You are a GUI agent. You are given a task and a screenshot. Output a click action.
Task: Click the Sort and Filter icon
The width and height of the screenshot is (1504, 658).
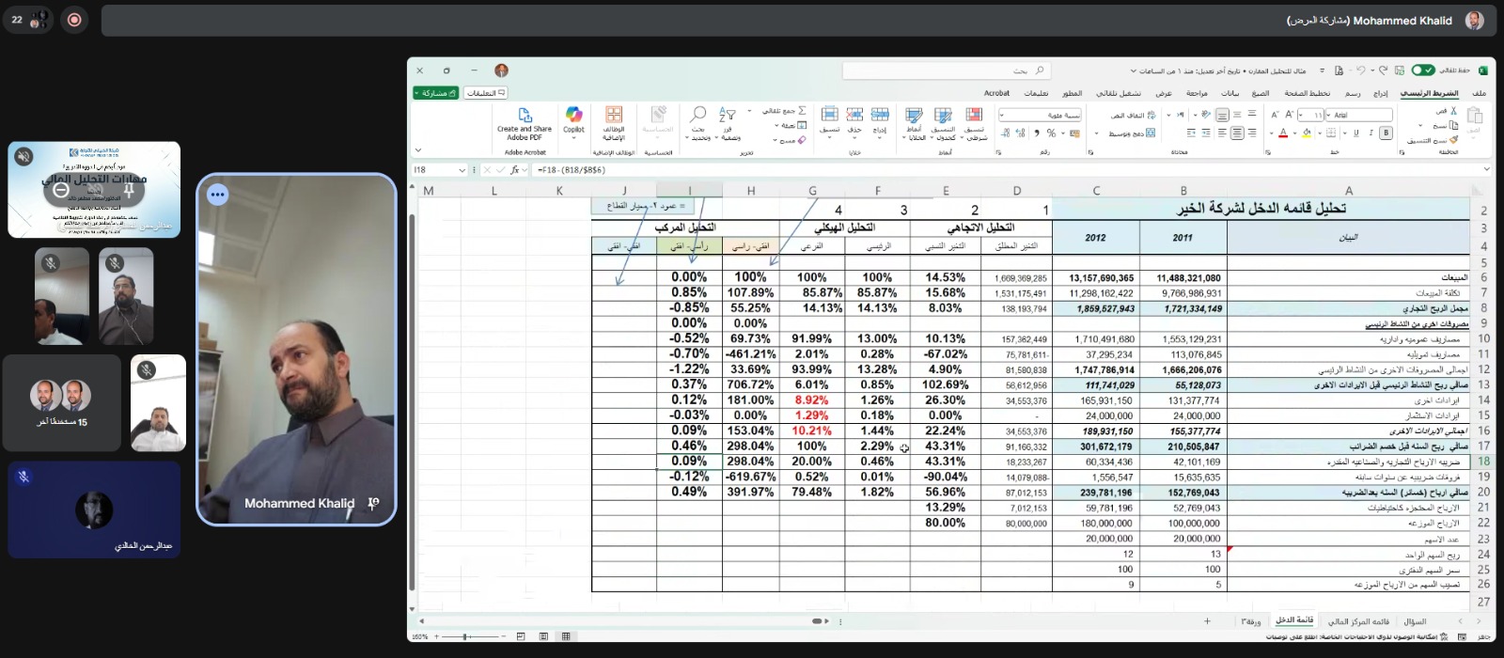727,115
